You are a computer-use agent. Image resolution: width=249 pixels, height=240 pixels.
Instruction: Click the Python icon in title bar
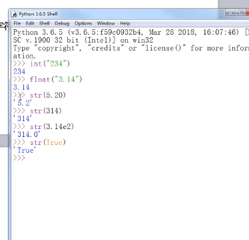[x=15, y=14]
